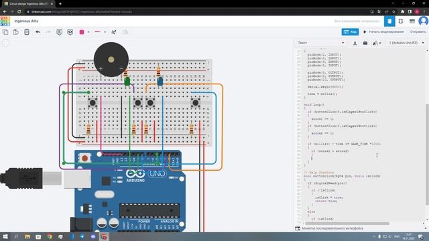
Task: Open Chrome from the taskbar
Action: point(49,236)
